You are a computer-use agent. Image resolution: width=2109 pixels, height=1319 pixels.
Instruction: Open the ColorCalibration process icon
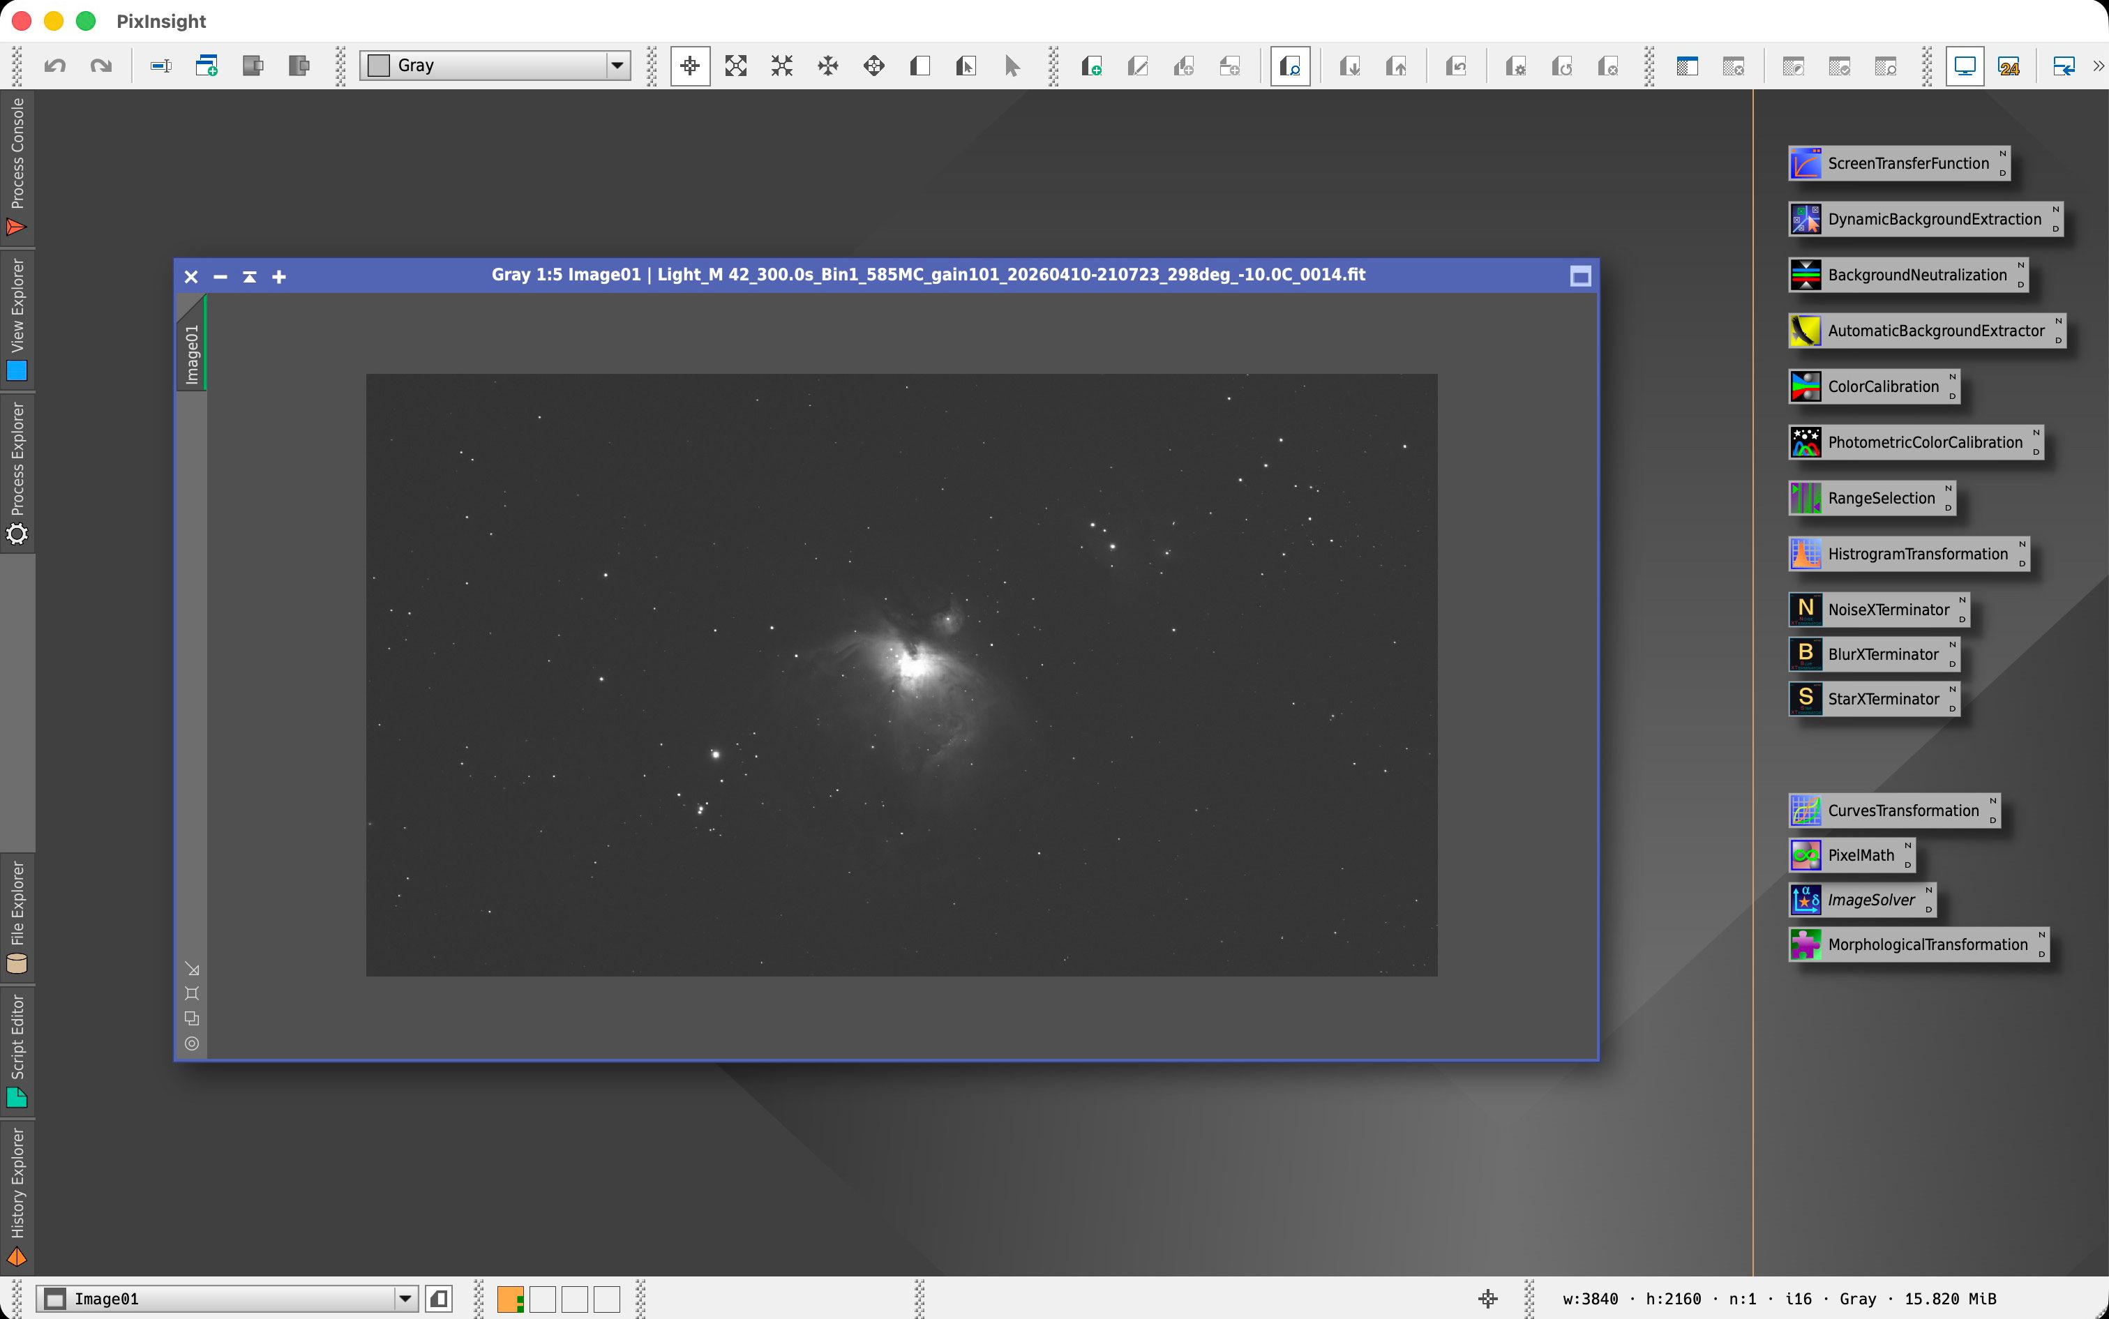tap(1875, 386)
